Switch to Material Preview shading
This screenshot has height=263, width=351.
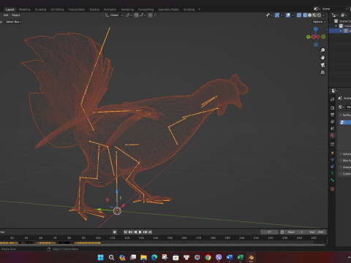coord(314,15)
